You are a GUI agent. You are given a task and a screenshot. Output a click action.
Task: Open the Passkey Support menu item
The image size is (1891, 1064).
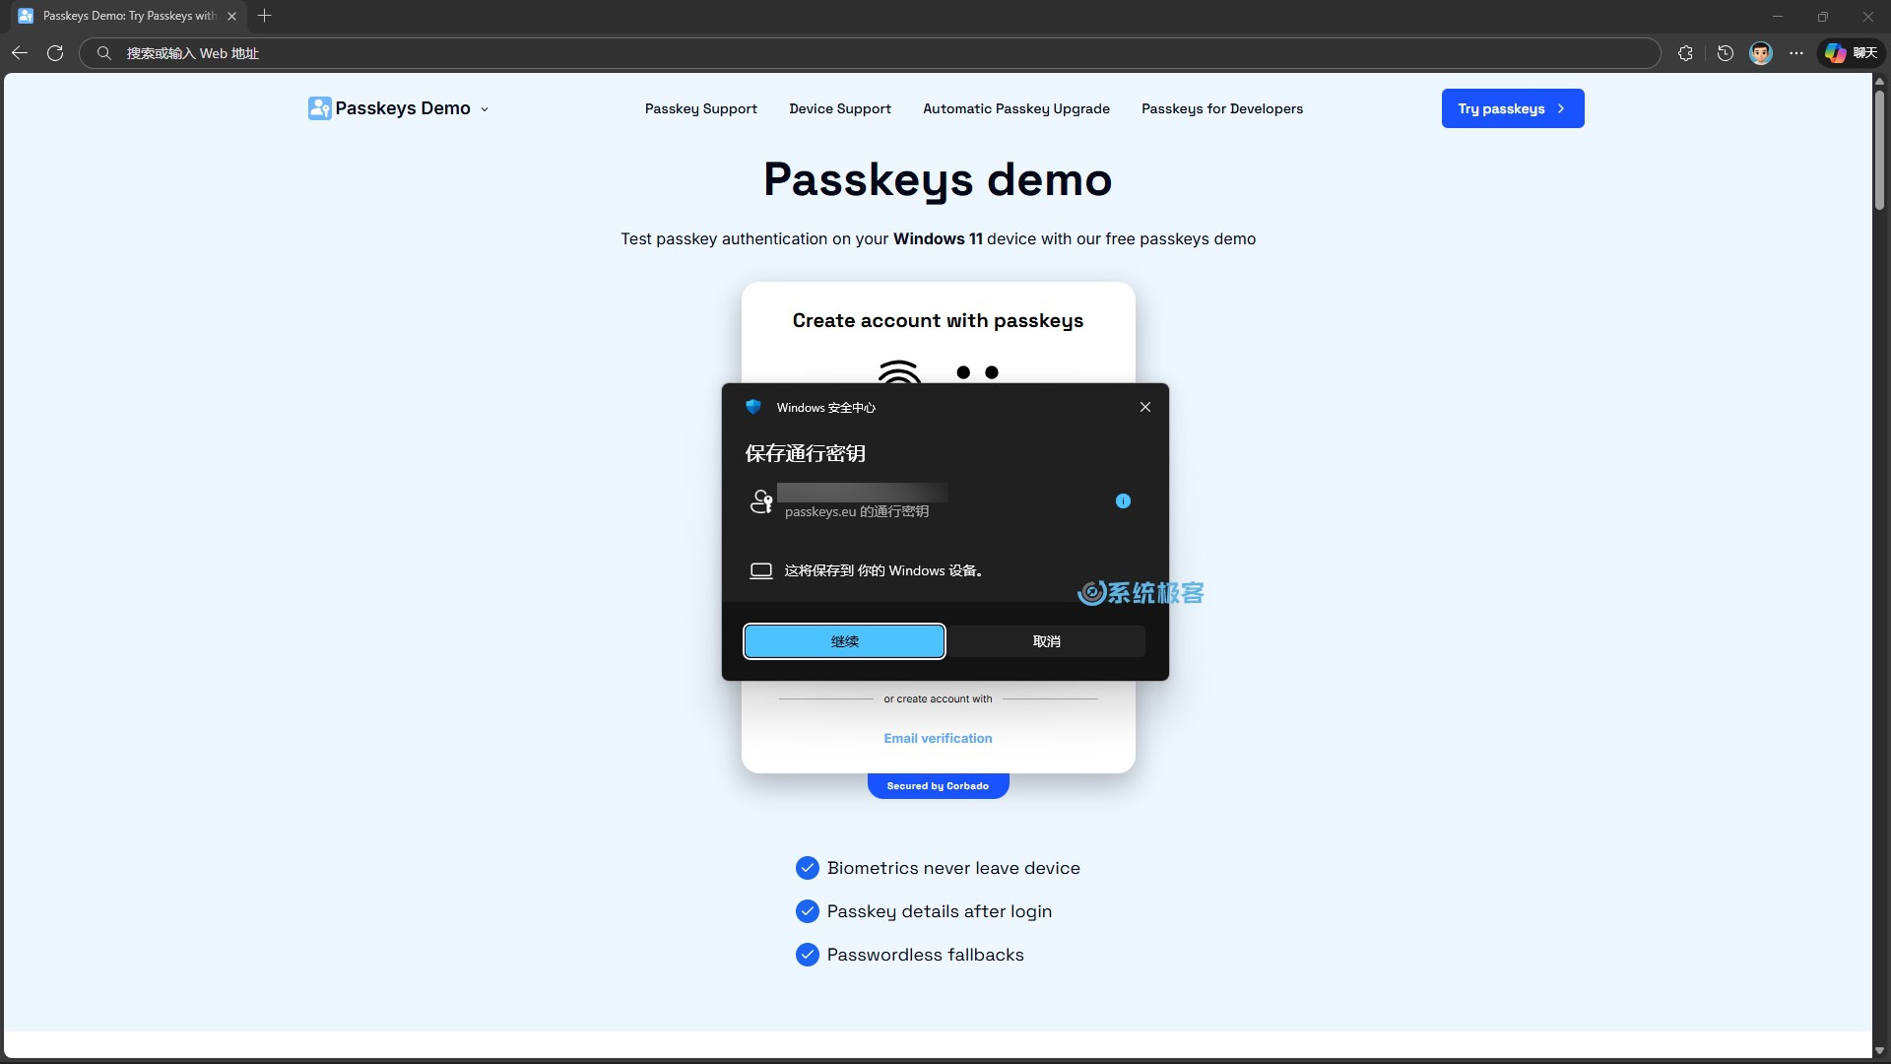[700, 109]
